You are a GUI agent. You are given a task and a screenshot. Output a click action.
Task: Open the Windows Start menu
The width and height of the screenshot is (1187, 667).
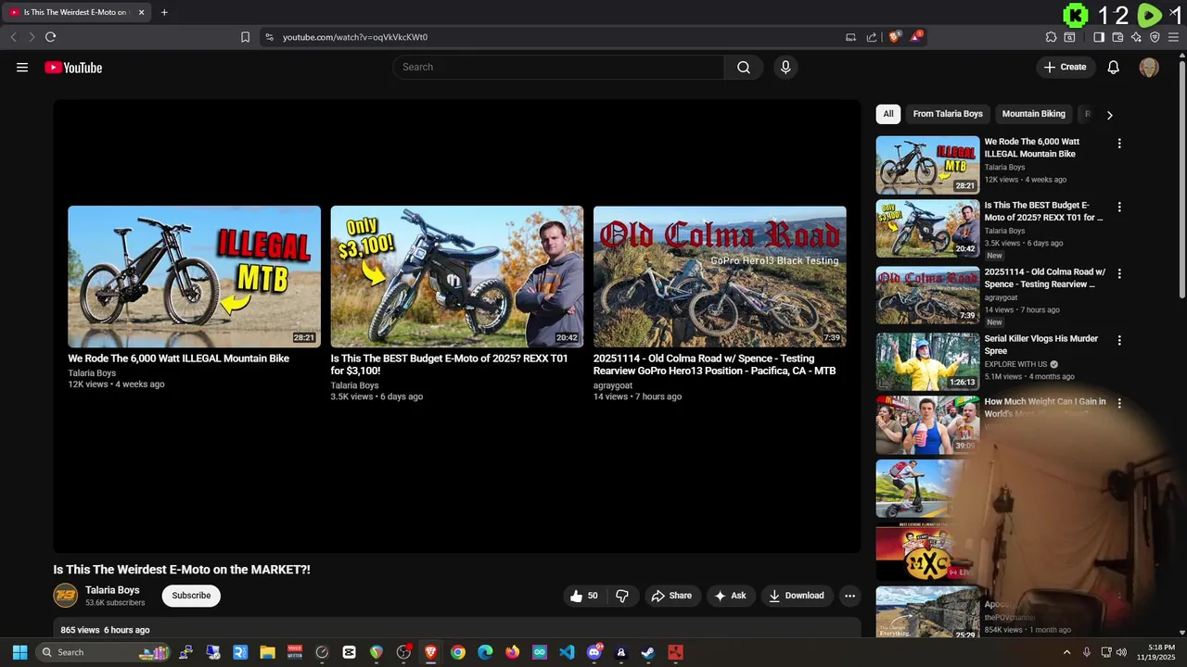pos(19,652)
